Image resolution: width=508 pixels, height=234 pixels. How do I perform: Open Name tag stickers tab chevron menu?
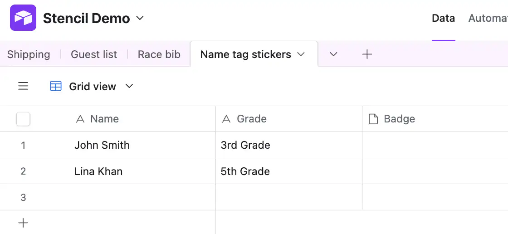click(301, 54)
